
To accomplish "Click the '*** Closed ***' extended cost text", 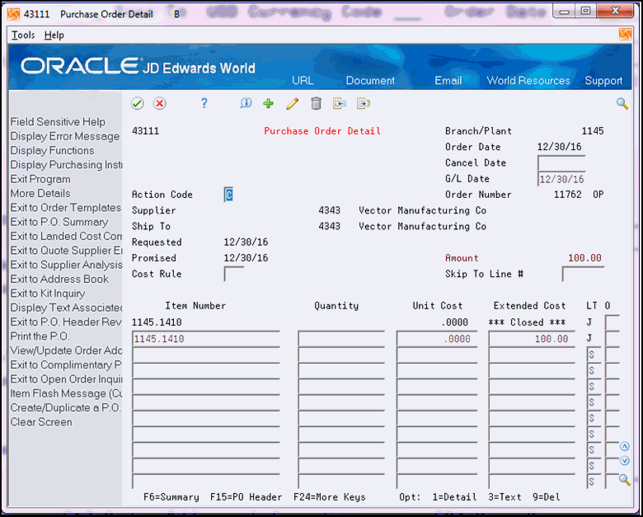I will pos(527,322).
